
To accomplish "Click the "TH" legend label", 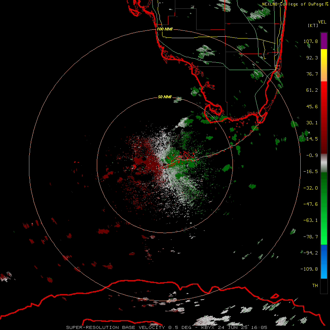I will (x=315, y=286).
